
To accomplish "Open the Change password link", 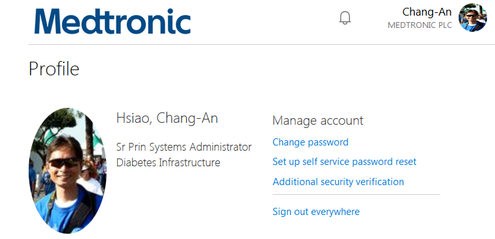I will 310,142.
